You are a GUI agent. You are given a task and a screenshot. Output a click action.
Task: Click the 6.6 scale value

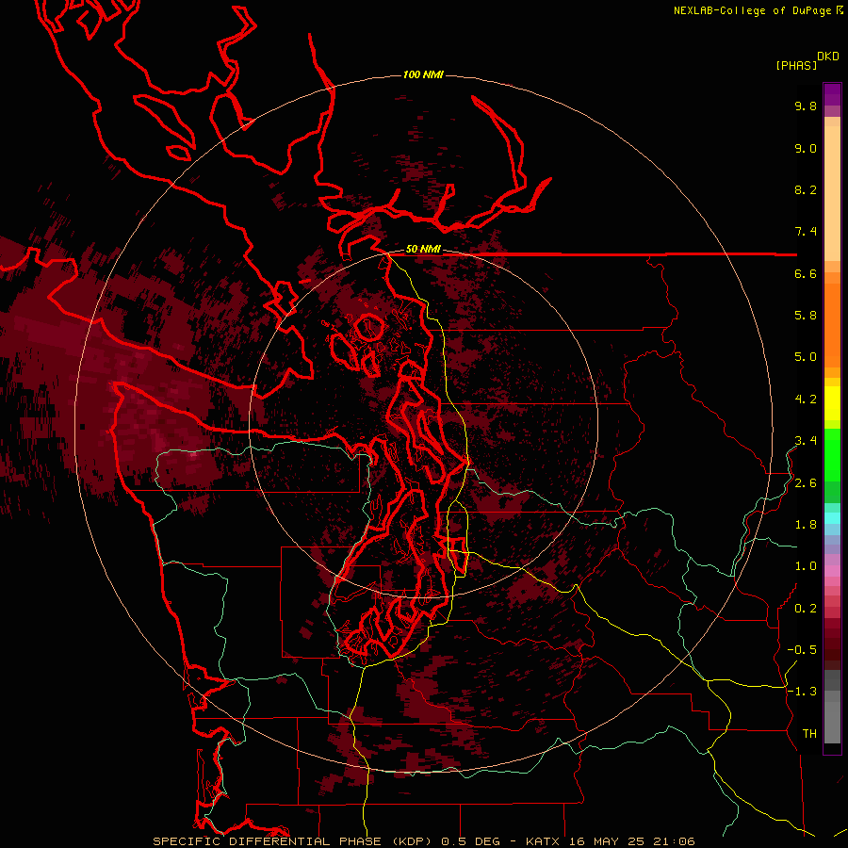[x=806, y=273]
